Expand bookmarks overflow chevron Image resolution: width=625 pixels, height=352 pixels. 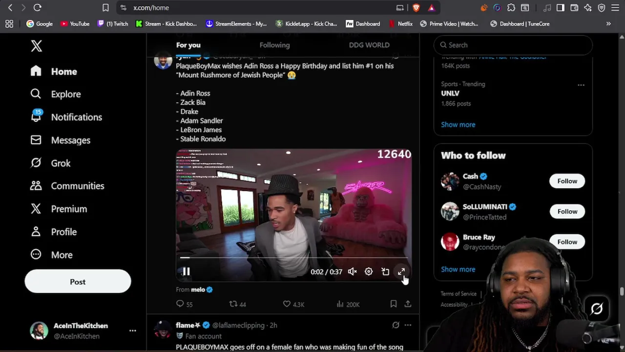[608, 23]
